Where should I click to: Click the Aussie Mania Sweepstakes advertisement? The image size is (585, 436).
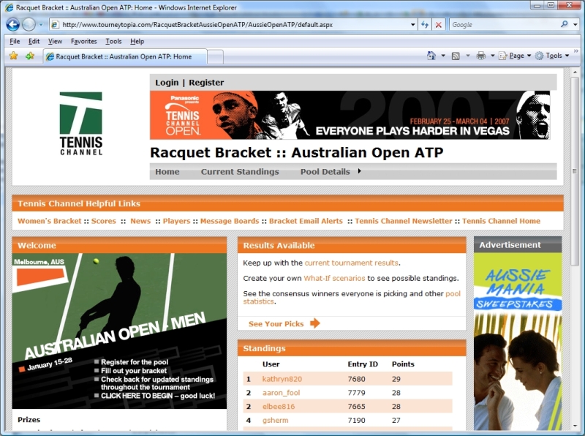coord(518,342)
